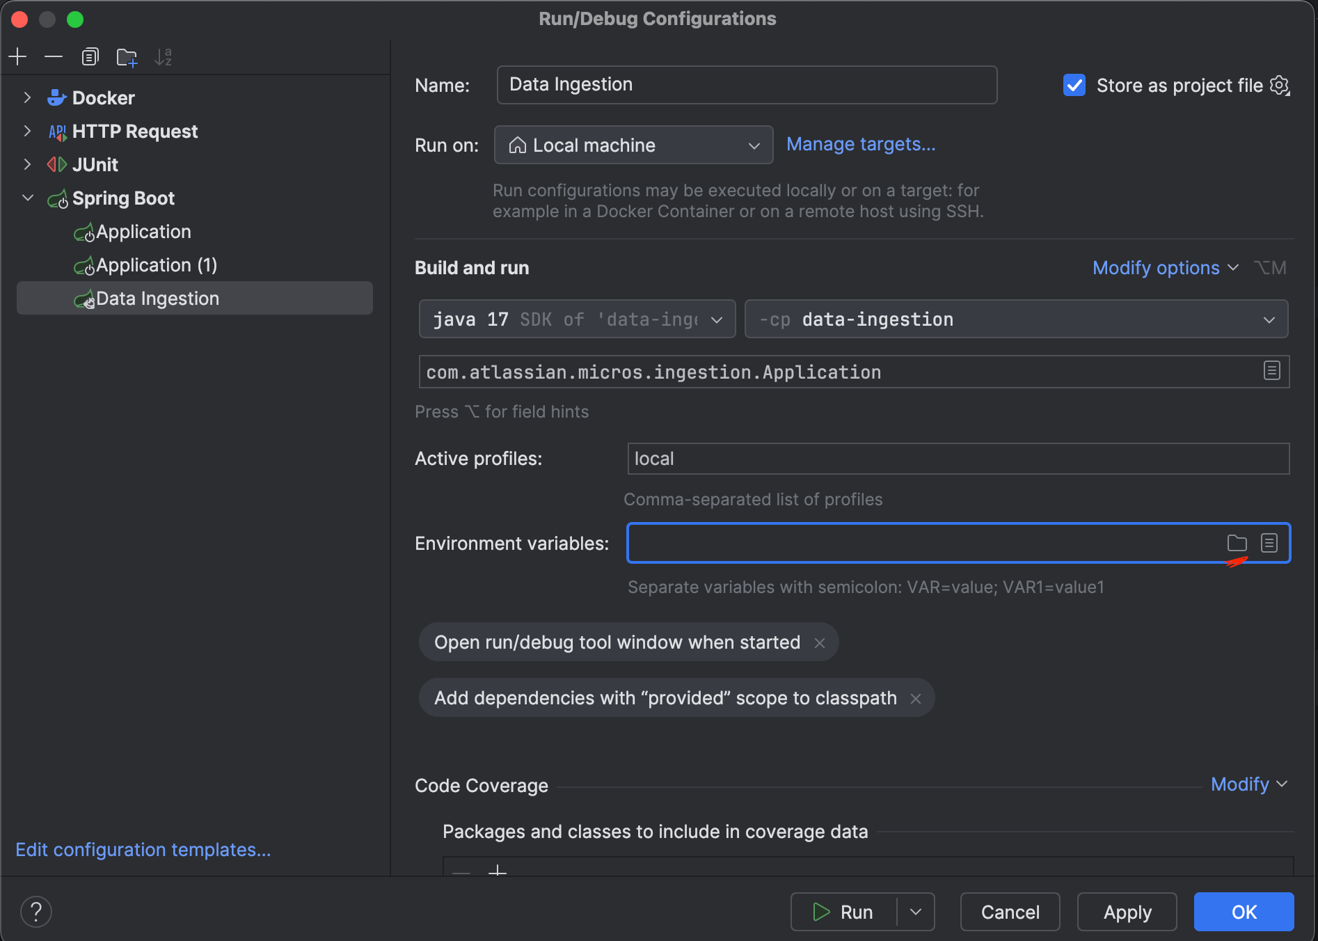This screenshot has width=1318, height=941.
Task: Click the Spring Boot category icon
Action: (58, 199)
